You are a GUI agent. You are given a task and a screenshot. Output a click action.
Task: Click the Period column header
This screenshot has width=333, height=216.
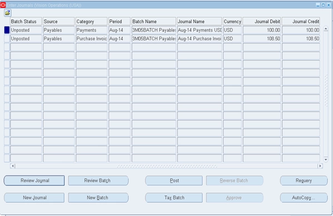pyautogui.click(x=119, y=22)
